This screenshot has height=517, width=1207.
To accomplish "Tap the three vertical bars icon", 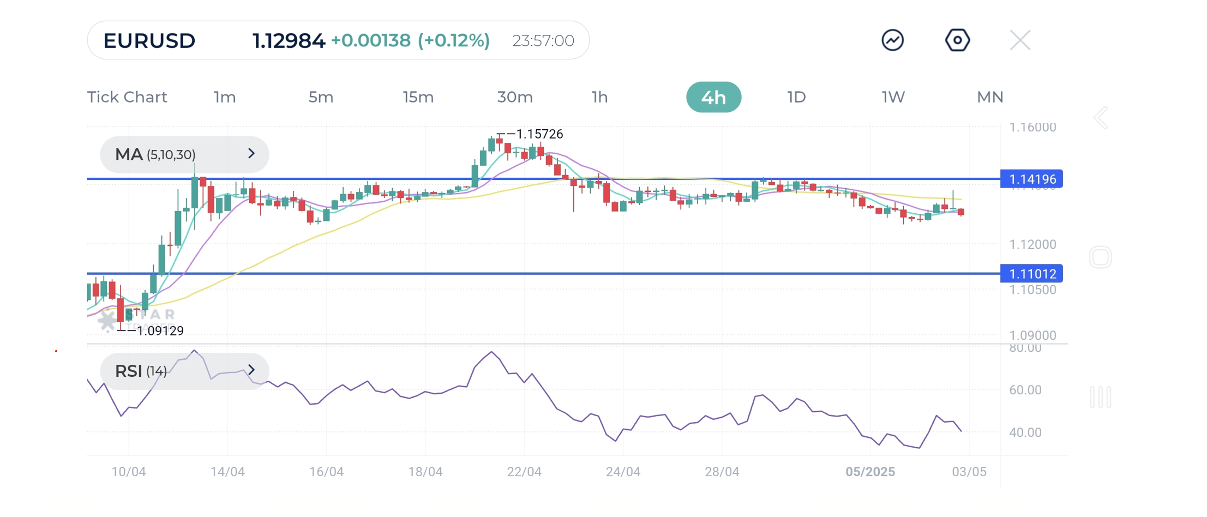I will pos(1100,397).
